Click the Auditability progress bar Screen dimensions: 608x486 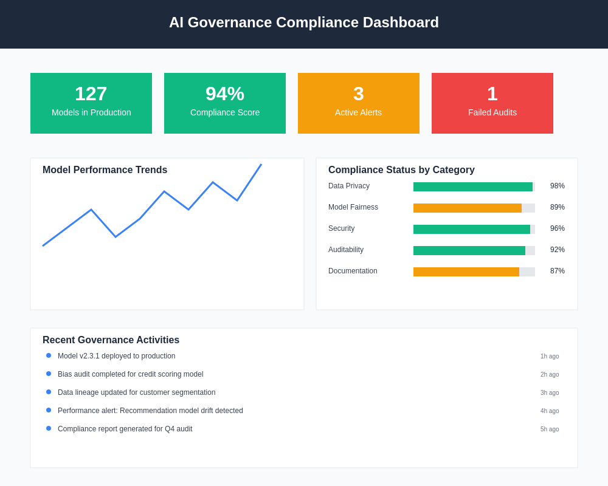(x=469, y=250)
